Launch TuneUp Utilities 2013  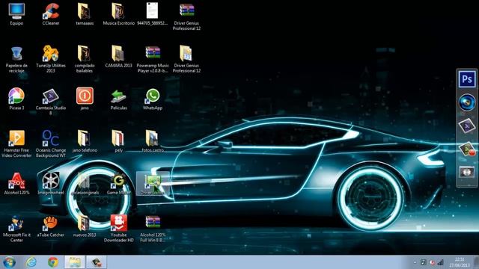[x=51, y=59]
